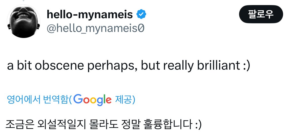Click the word "perhaps" in the tweet
This screenshot has height=138, width=296.
115,66
